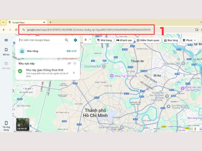Click the Thuận An map label
Image resolution: width=202 pixels, height=151 pixels.
pos(137,61)
